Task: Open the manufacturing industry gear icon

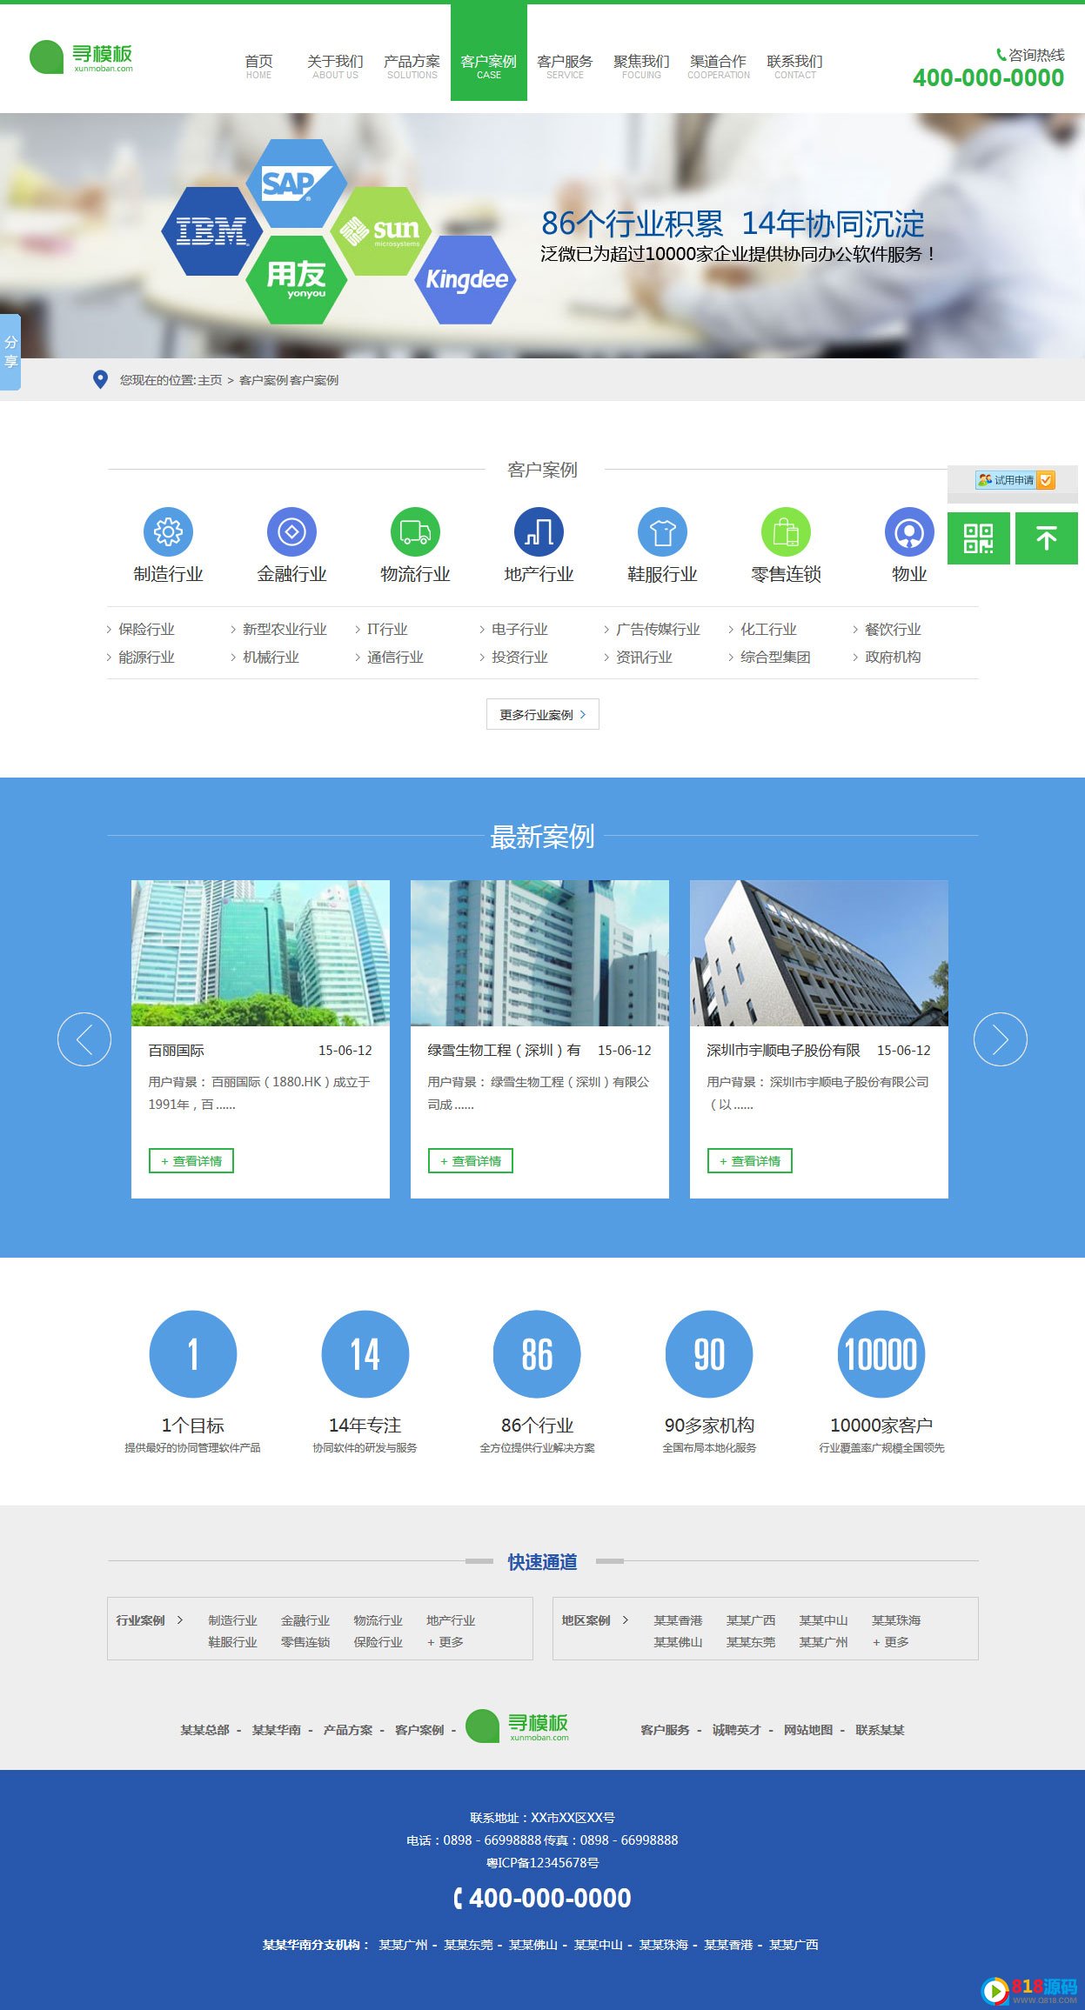Action: 168,531
